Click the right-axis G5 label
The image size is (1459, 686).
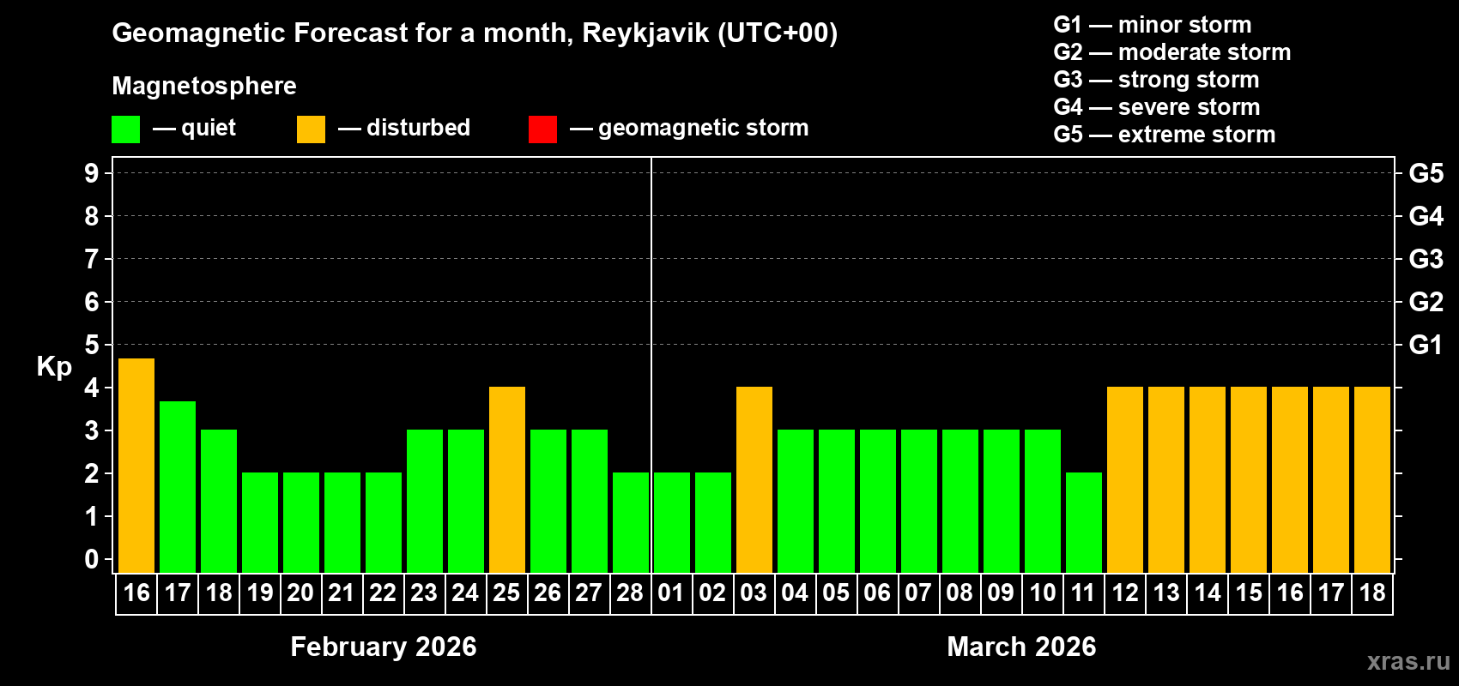point(1426,173)
